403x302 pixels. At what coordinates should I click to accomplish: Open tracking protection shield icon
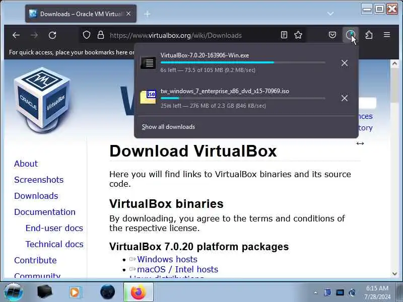click(x=87, y=35)
